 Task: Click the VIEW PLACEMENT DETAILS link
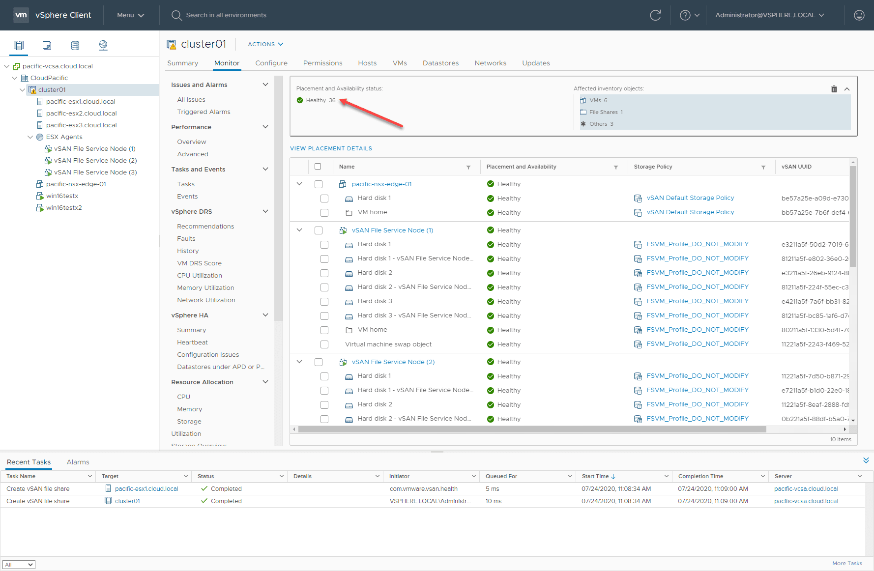tap(330, 148)
